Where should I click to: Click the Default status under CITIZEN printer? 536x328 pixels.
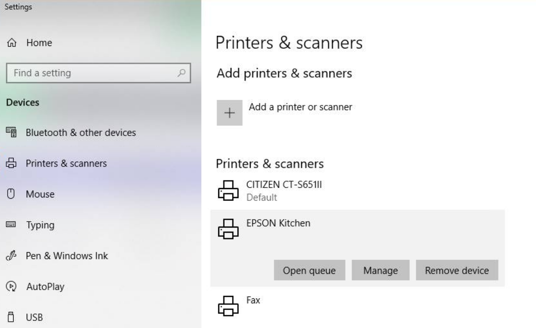[x=262, y=197]
